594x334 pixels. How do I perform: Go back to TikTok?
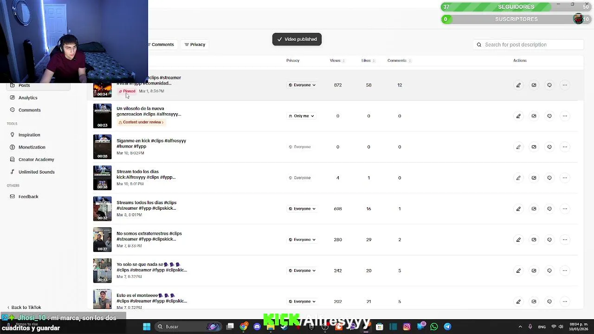[x=24, y=308]
